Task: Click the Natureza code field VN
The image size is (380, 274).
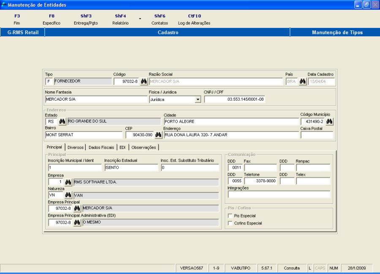Action: point(56,195)
